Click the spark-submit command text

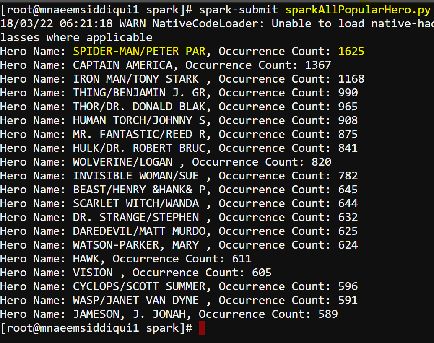(x=239, y=10)
